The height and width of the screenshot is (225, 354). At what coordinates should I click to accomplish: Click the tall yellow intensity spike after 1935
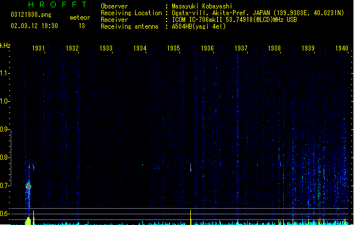(x=191, y=217)
